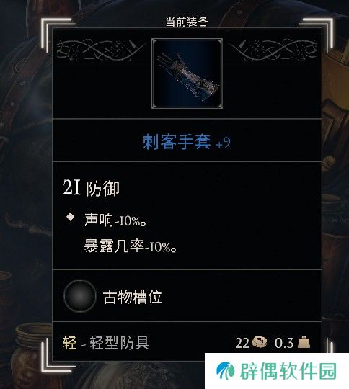Click the weight icon beside 0.3
Viewport: 349px width, 389px height.
[304, 342]
